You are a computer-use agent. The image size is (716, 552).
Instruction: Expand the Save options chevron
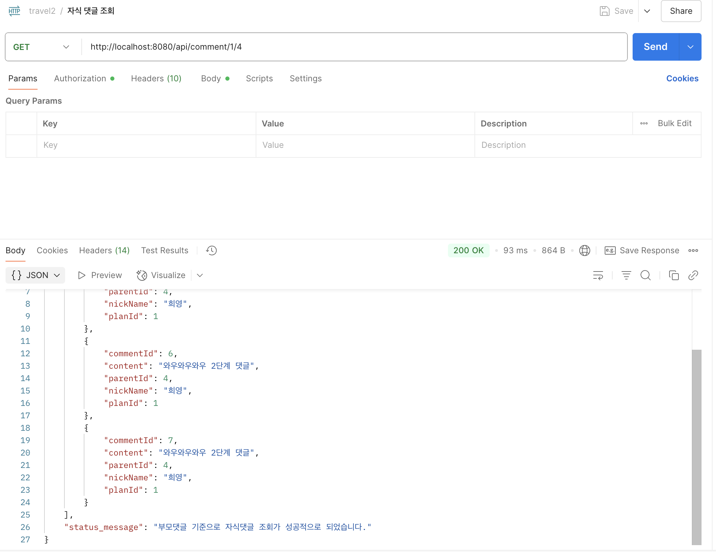click(647, 11)
